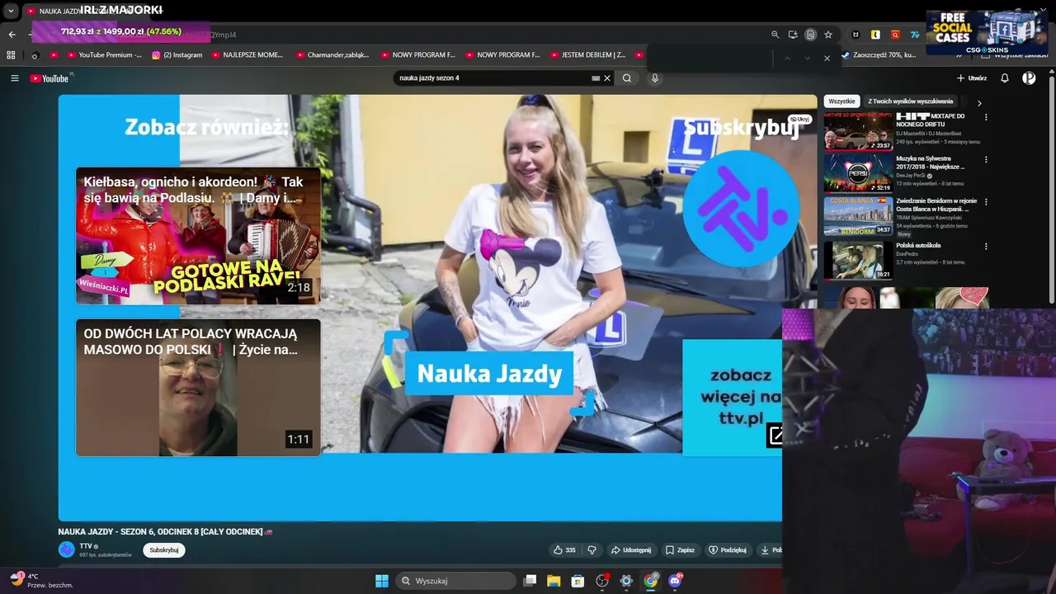The height and width of the screenshot is (594, 1056).
Task: Open the weather widget showing 4°C
Action: pyautogui.click(x=43, y=580)
